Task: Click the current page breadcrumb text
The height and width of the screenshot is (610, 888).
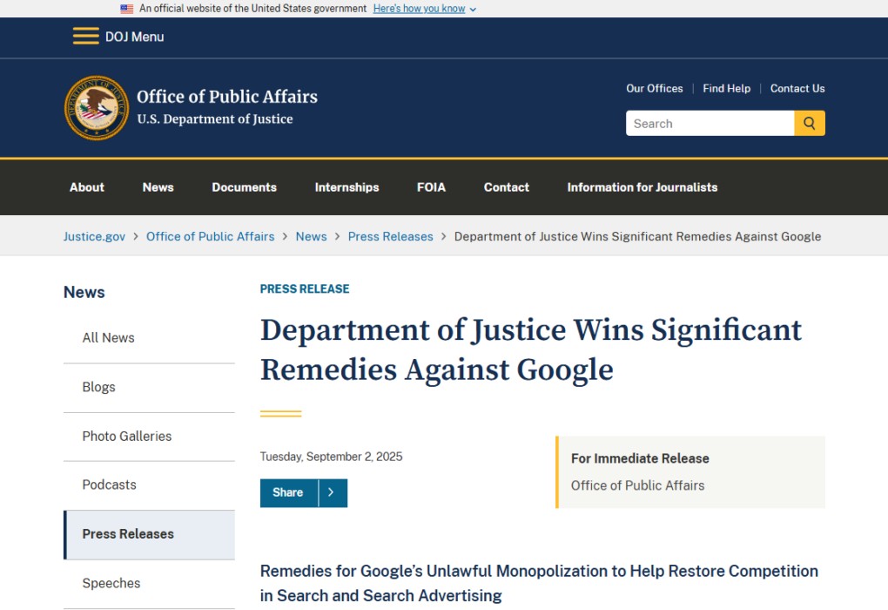Action: (x=637, y=236)
